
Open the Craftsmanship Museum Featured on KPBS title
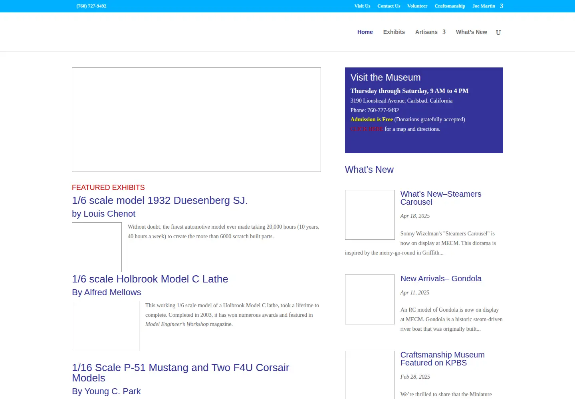coord(442,359)
